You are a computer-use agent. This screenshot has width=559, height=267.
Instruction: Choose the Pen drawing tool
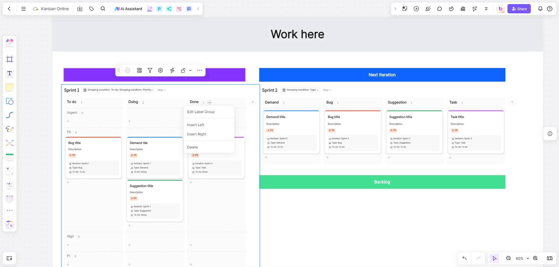[x=10, y=129]
